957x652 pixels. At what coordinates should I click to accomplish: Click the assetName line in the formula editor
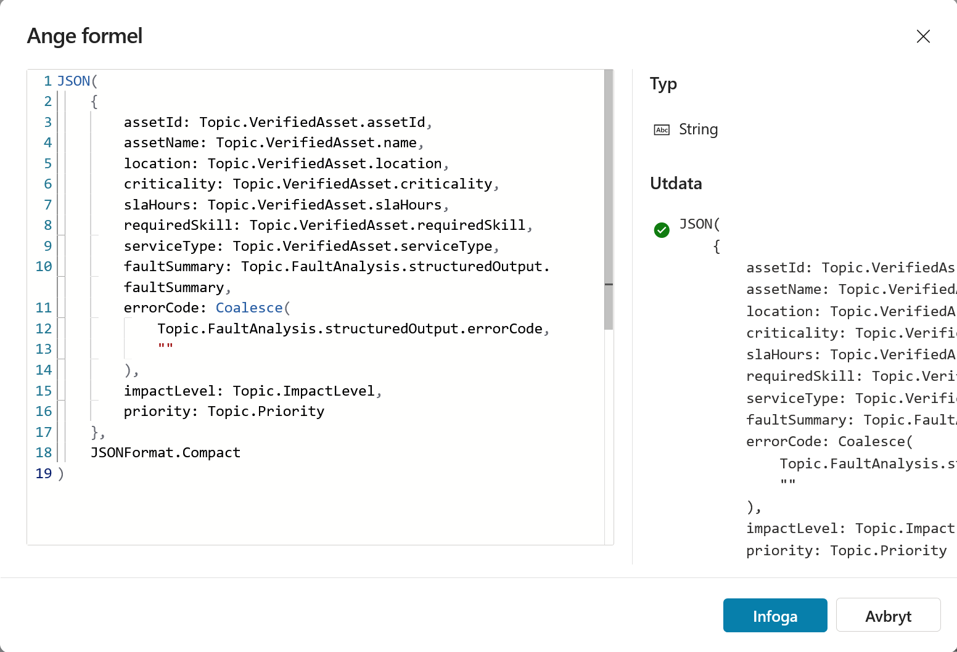click(274, 142)
